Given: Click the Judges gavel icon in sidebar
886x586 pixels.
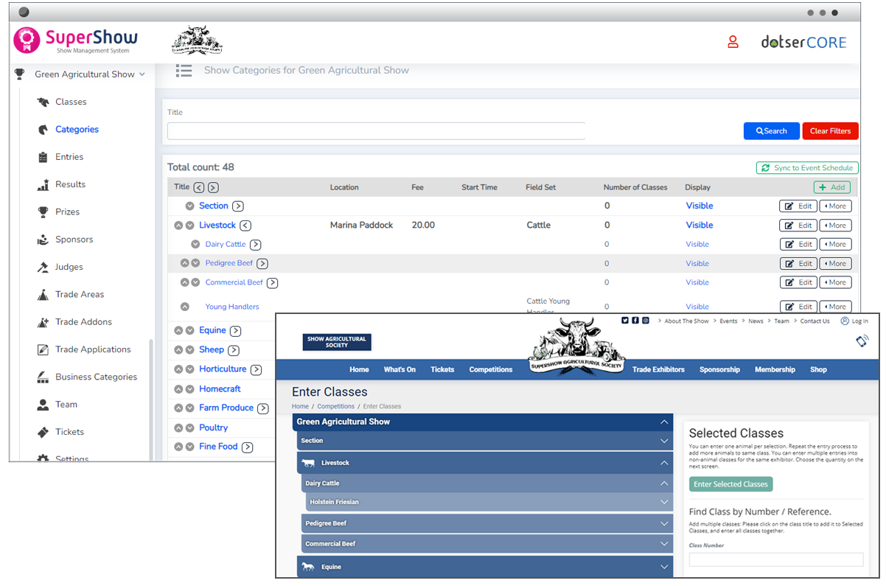Looking at the screenshot, I should (43, 267).
